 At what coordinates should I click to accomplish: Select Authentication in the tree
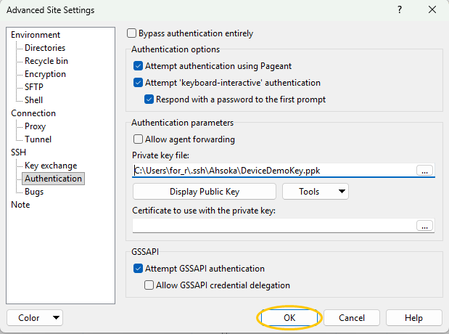point(53,179)
